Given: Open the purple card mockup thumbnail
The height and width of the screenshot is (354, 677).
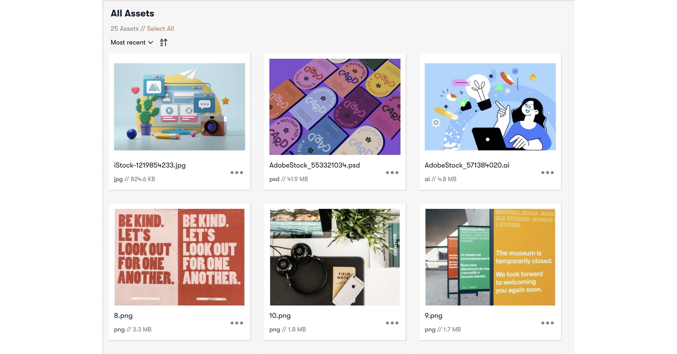Looking at the screenshot, I should 335,107.
